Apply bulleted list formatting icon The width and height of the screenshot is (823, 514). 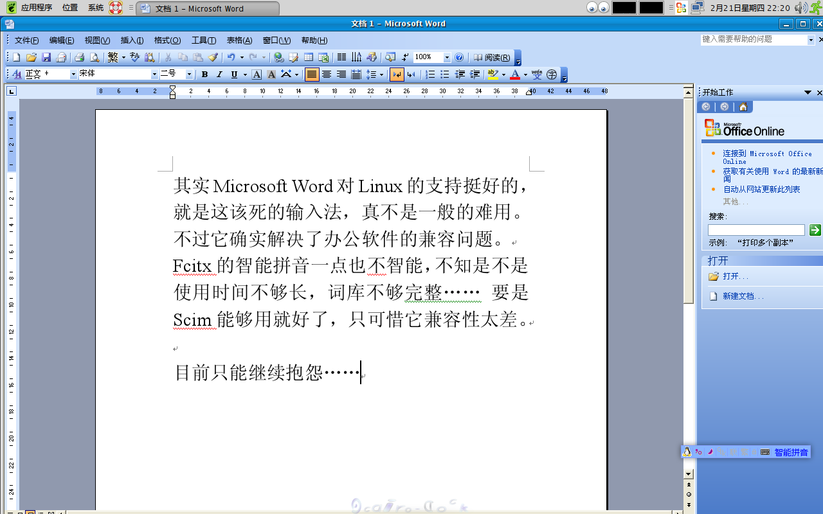coord(445,75)
